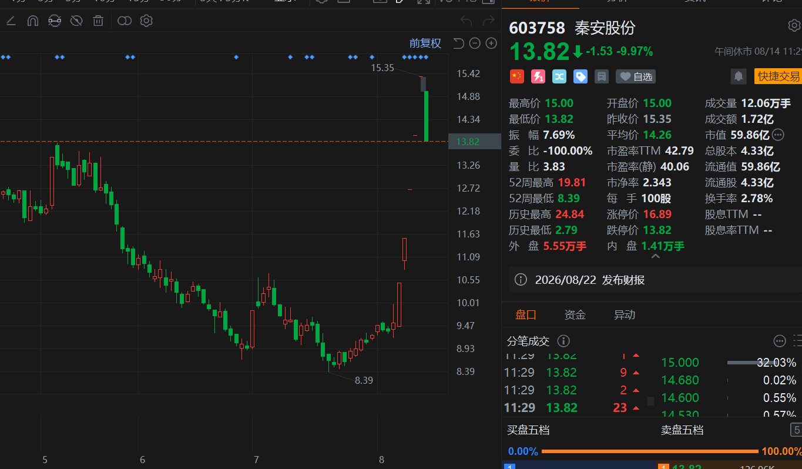Switch to the 资金 tab
The image size is (802, 469).
pos(575,314)
